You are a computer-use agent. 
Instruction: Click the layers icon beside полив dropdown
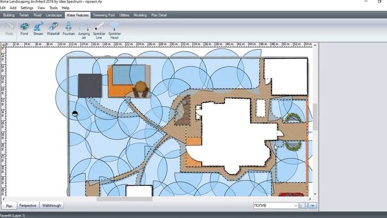pyautogui.click(x=304, y=205)
